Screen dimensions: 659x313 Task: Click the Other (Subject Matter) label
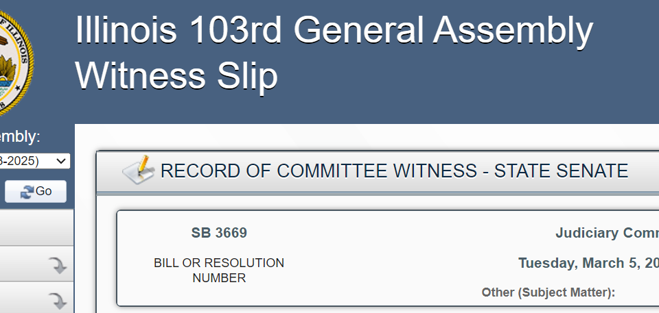coord(548,292)
